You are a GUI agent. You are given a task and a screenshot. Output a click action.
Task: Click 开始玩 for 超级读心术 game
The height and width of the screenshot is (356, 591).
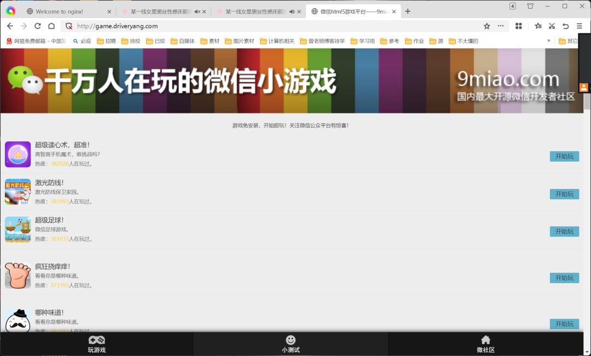564,156
